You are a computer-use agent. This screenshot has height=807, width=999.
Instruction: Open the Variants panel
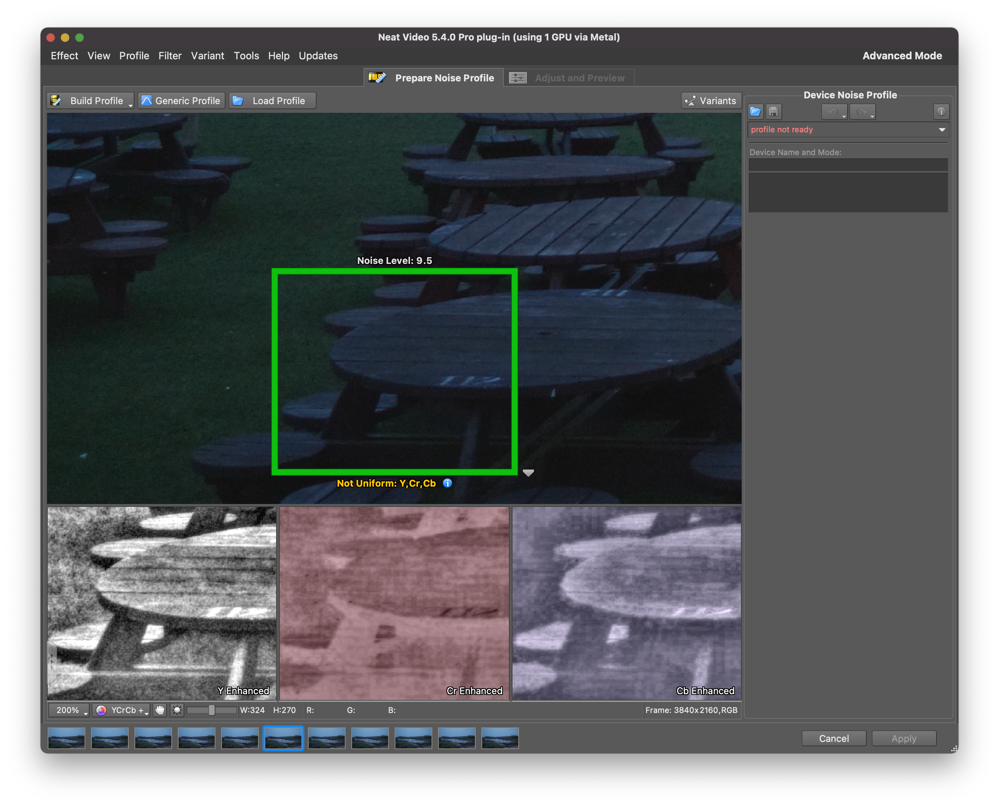(x=711, y=101)
